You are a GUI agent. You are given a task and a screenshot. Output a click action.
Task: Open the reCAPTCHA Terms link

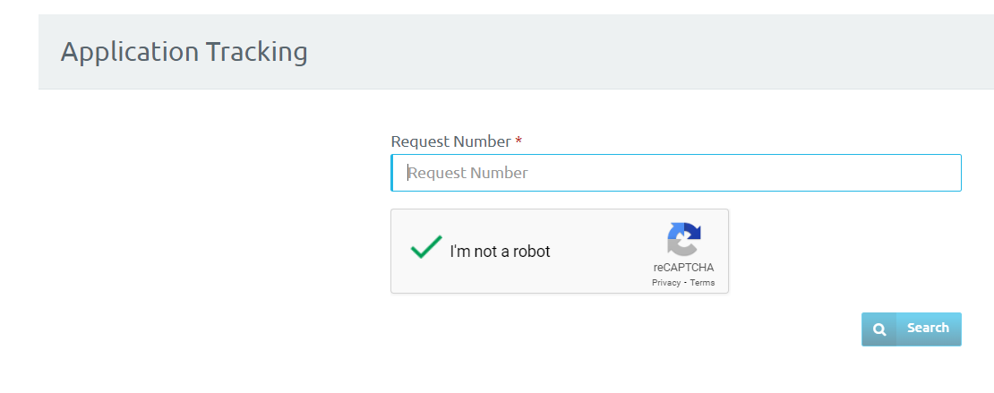(702, 283)
